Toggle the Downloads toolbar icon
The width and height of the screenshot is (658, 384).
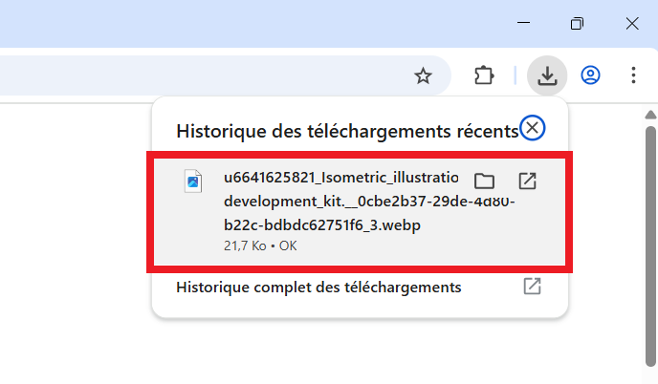[x=547, y=75]
